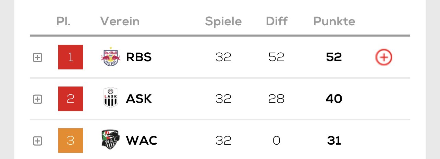This screenshot has height=159, width=440.
Task: Click the Verein column header
Action: pyautogui.click(x=120, y=22)
